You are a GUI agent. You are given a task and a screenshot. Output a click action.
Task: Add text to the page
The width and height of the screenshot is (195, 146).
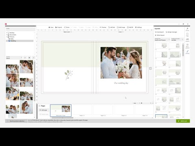tap(112, 27)
